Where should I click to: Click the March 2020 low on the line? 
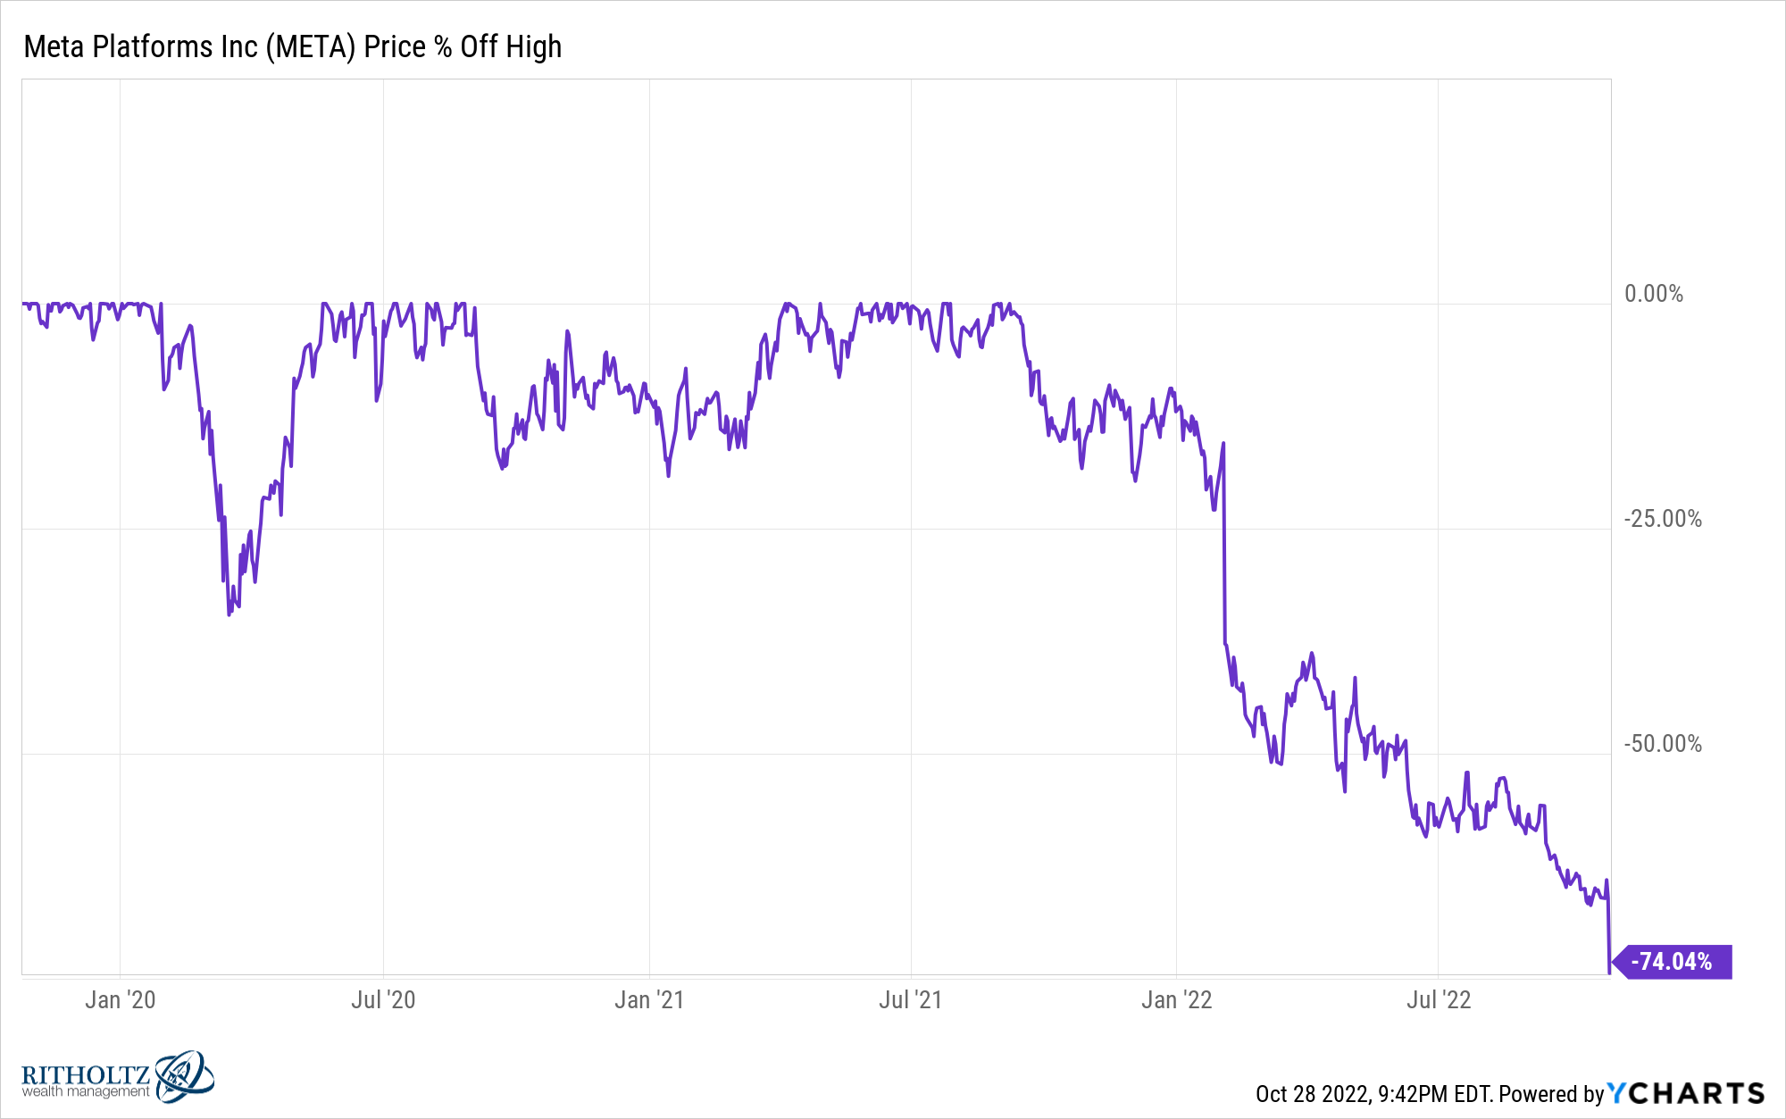tap(229, 614)
